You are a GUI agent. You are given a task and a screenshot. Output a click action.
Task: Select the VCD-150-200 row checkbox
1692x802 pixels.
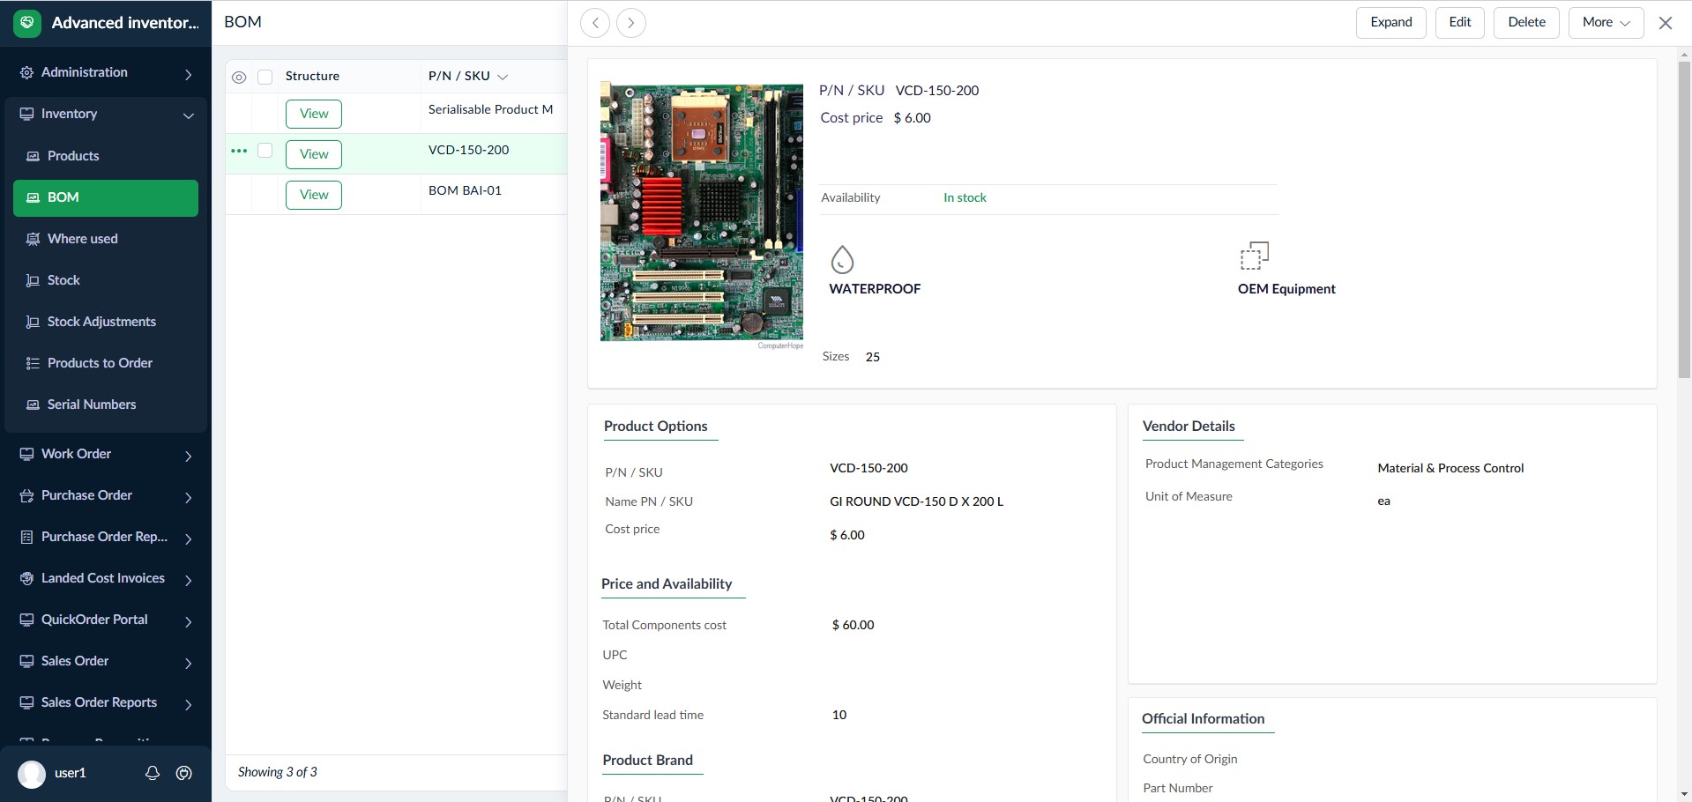click(x=265, y=151)
